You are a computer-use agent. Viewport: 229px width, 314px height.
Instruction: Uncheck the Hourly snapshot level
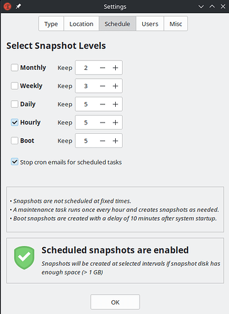(14, 122)
